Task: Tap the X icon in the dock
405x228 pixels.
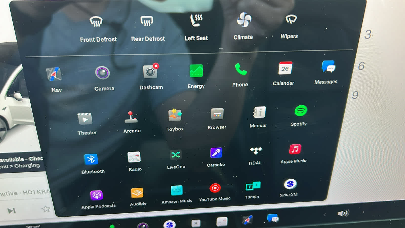Action: [x=196, y=223]
